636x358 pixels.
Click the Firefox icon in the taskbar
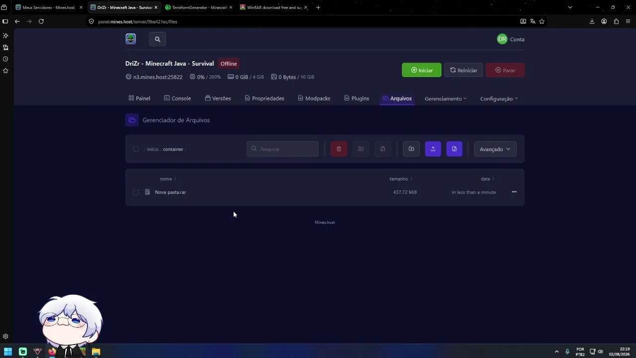[x=52, y=352]
